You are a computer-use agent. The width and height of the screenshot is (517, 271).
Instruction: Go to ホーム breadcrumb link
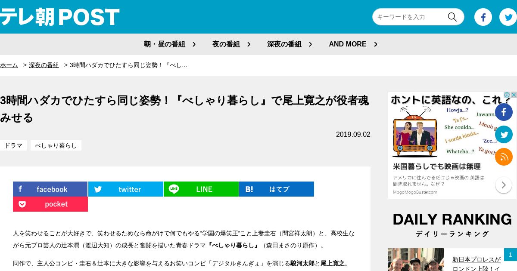point(9,65)
